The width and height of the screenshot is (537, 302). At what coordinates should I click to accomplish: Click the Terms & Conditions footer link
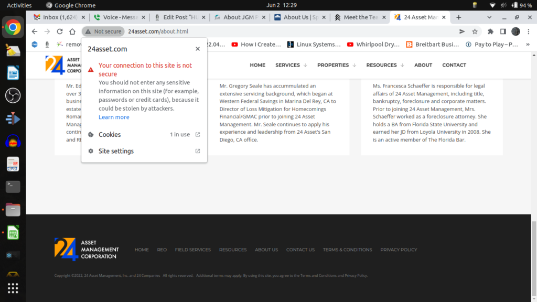[347, 250]
